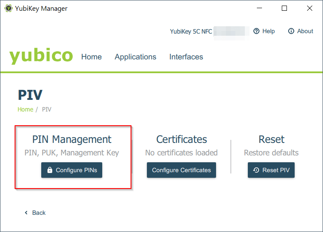Click the Reset section heading
This screenshot has width=323, height=232.
(x=271, y=139)
